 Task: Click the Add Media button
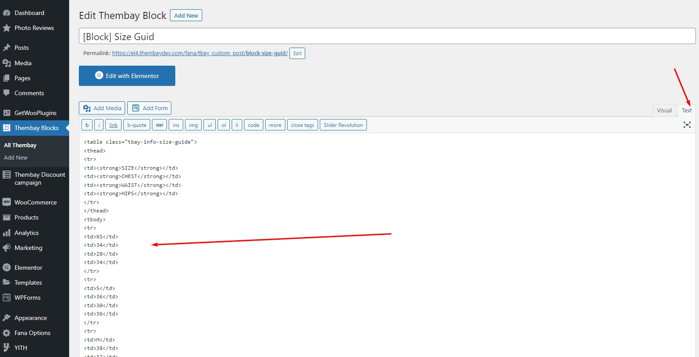click(102, 108)
